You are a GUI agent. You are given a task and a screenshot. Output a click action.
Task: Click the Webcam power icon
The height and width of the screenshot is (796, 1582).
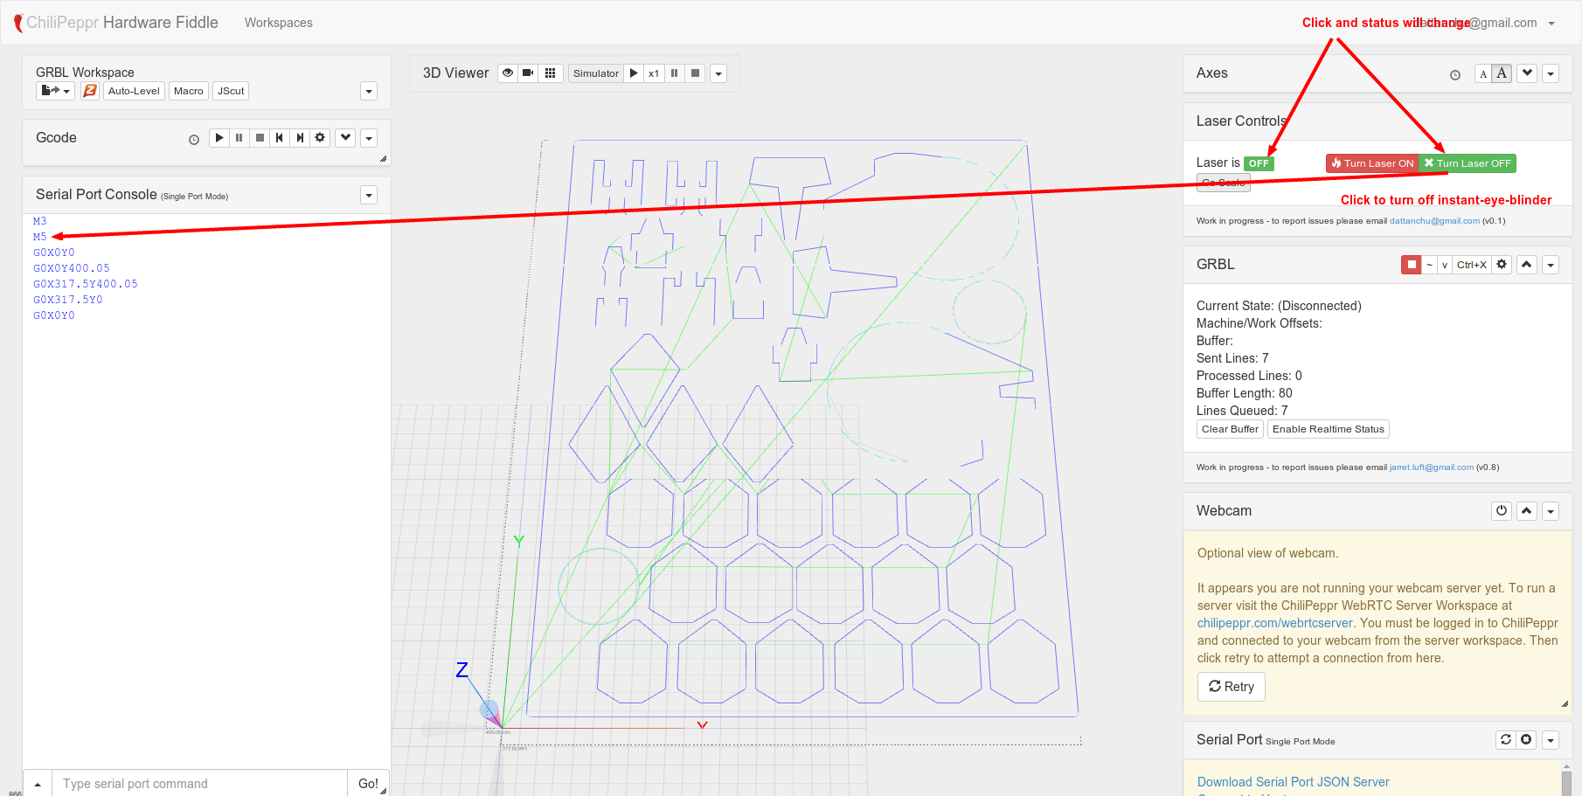(x=1502, y=511)
